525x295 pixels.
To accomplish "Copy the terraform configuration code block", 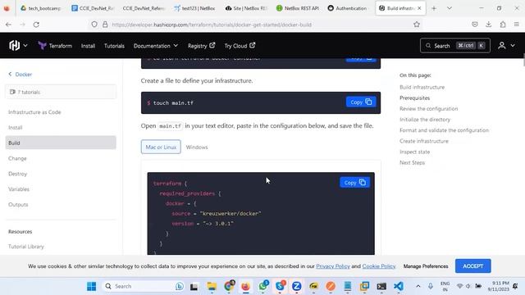I will click(x=354, y=183).
